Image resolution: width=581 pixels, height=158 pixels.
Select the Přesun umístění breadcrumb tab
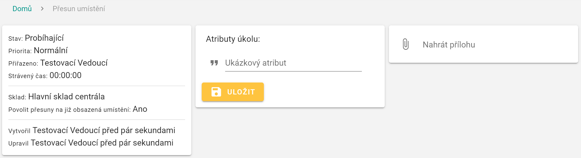click(x=79, y=9)
